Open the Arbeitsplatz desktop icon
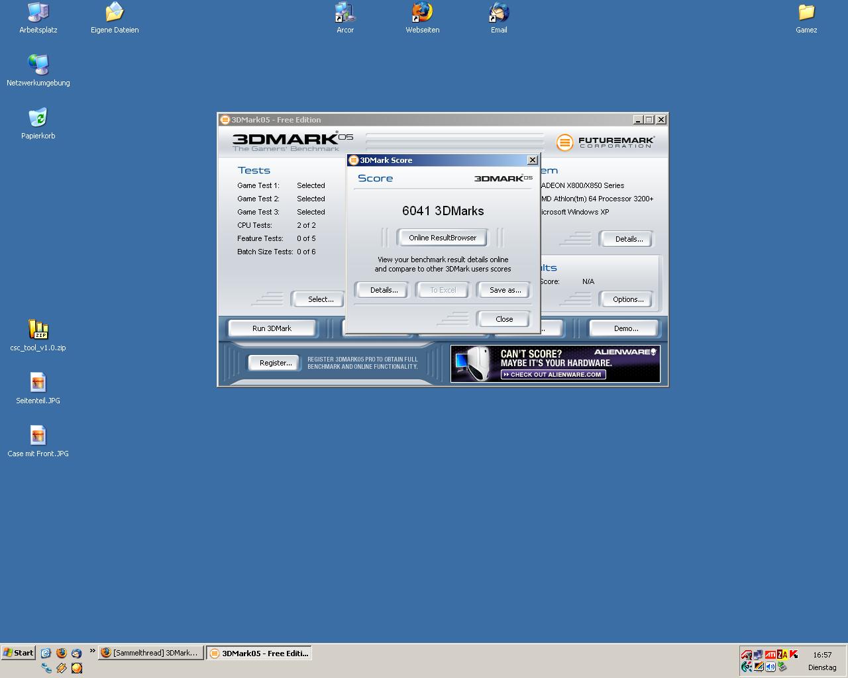 point(38,18)
